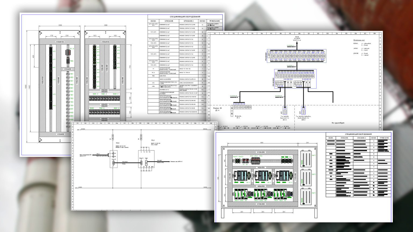Click the PEN row label in specification table

[153, 76]
